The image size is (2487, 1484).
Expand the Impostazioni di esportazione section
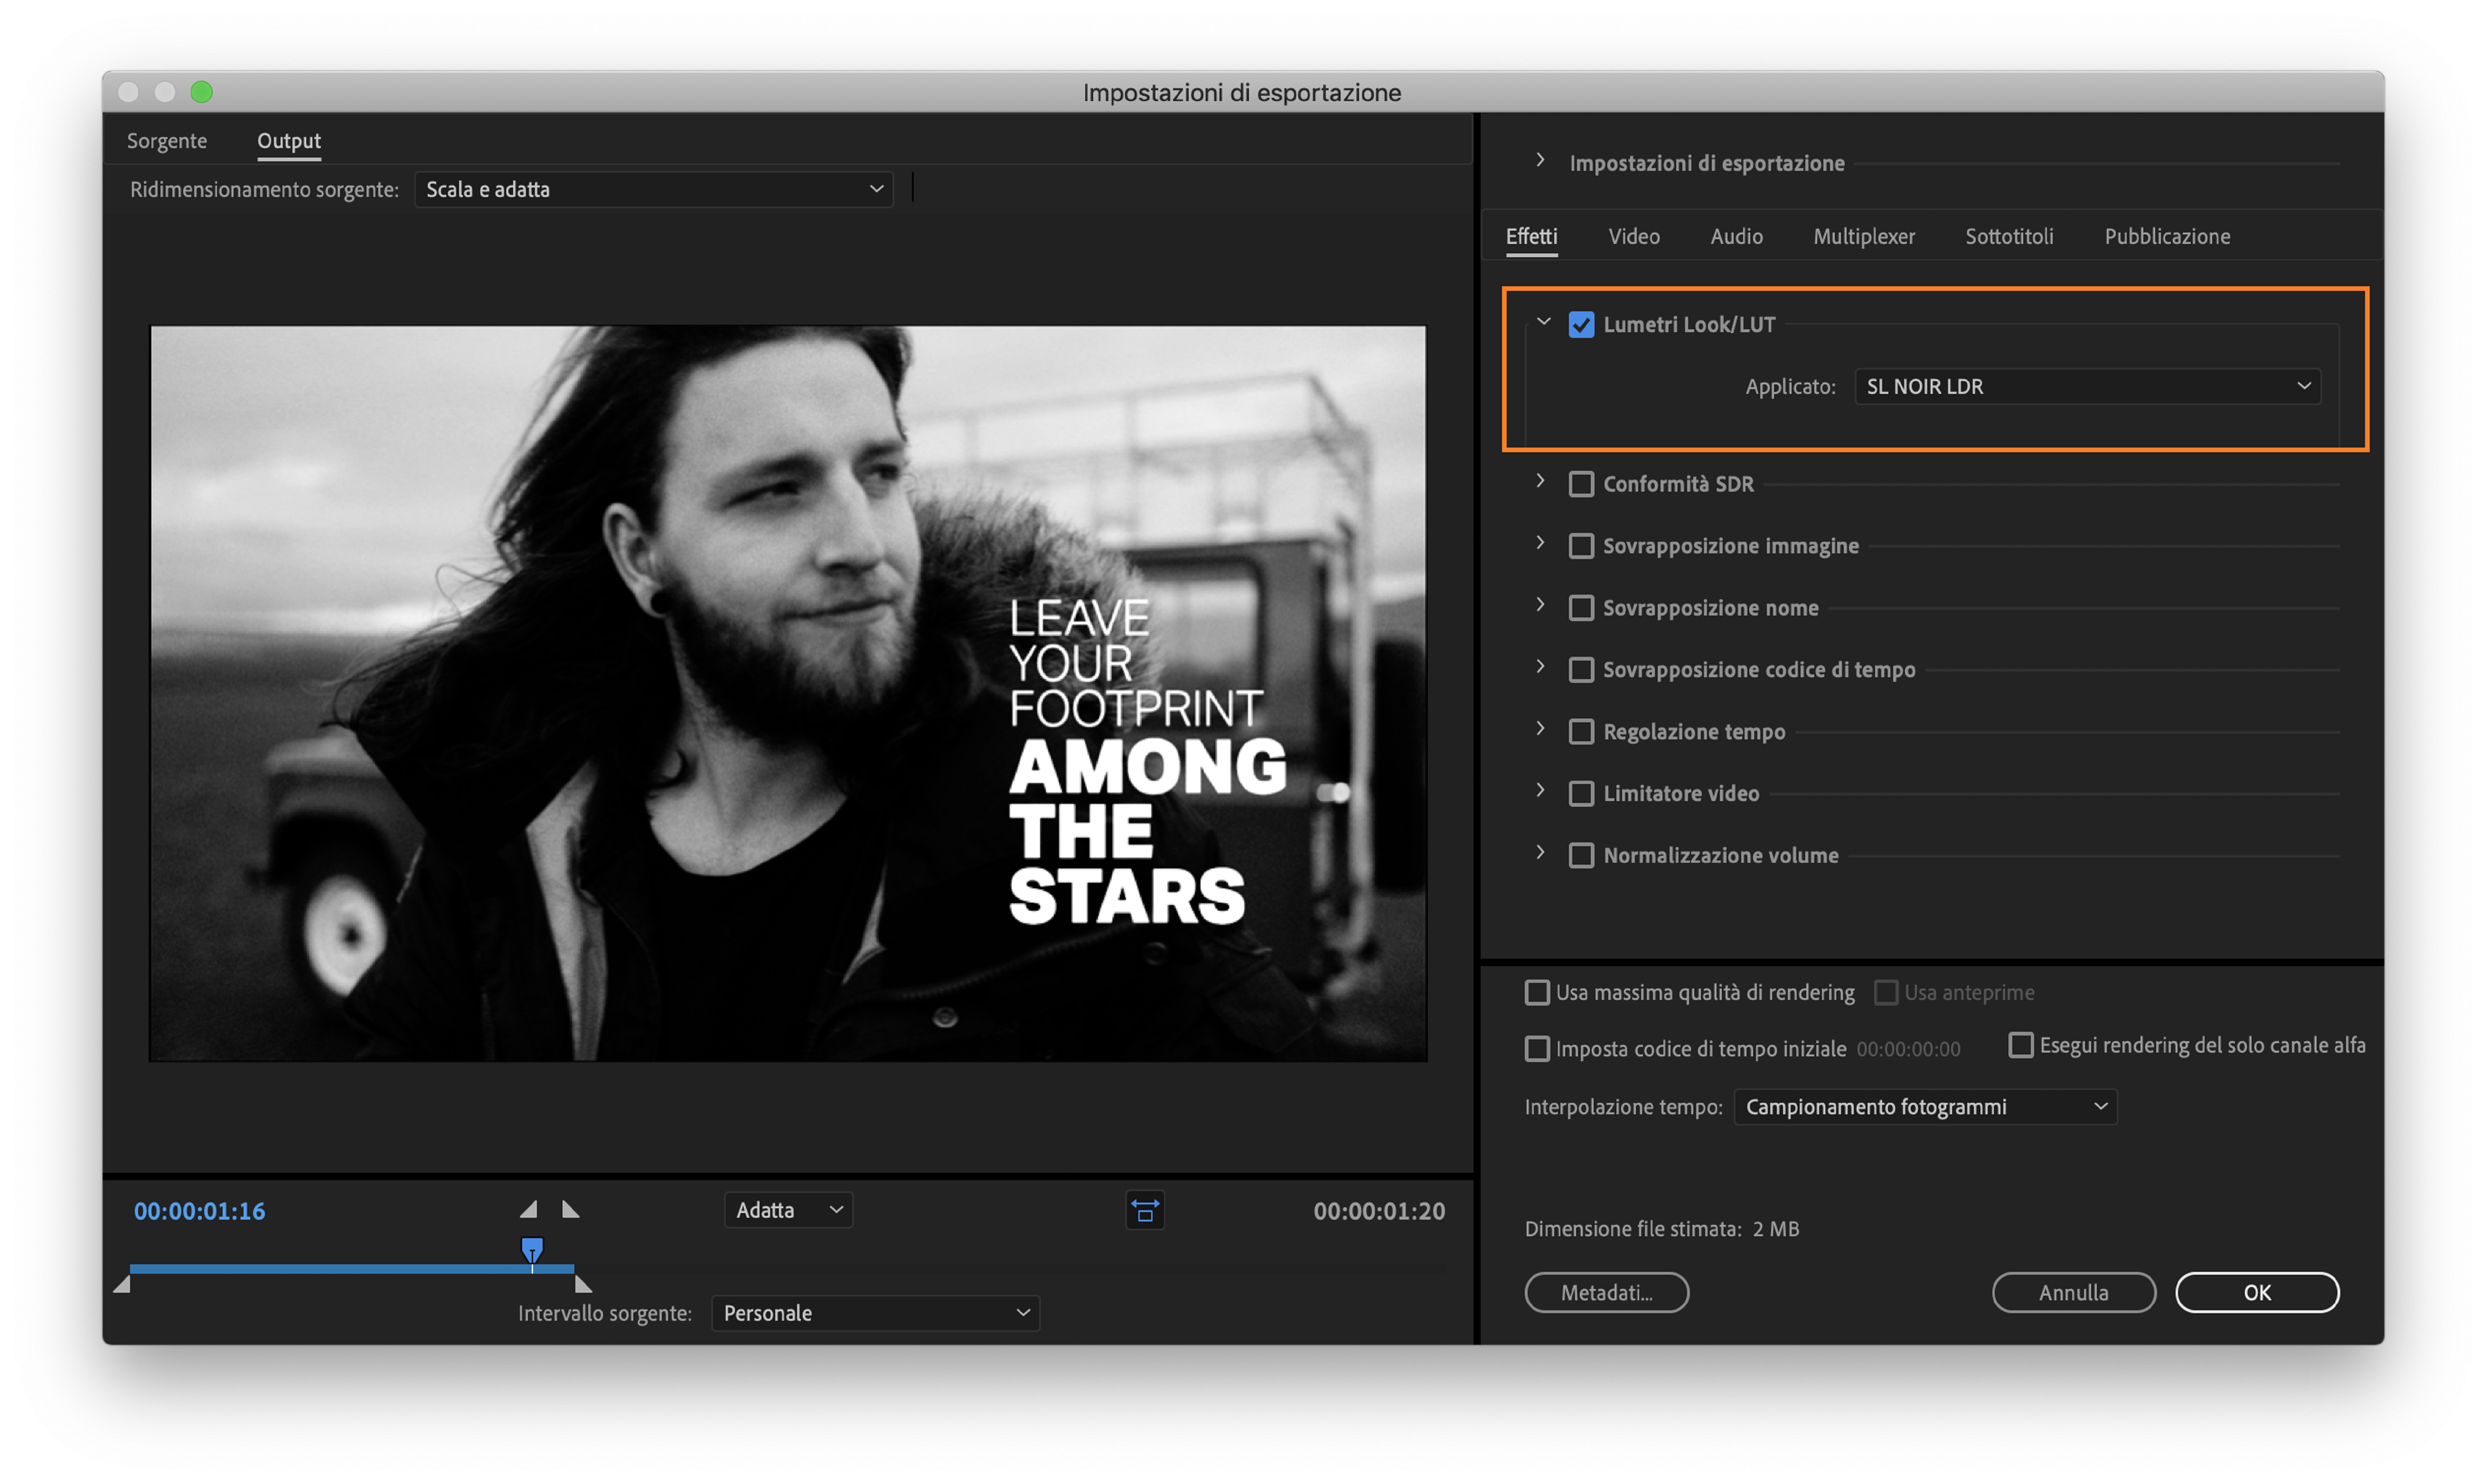[x=1540, y=161]
